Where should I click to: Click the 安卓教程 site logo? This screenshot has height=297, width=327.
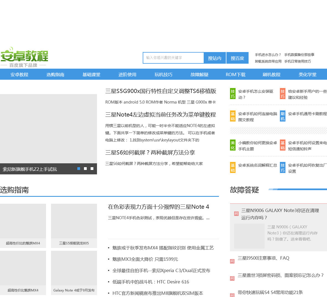pos(24,57)
